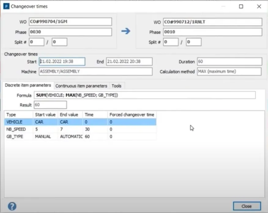Click the Type column header

point(19,115)
